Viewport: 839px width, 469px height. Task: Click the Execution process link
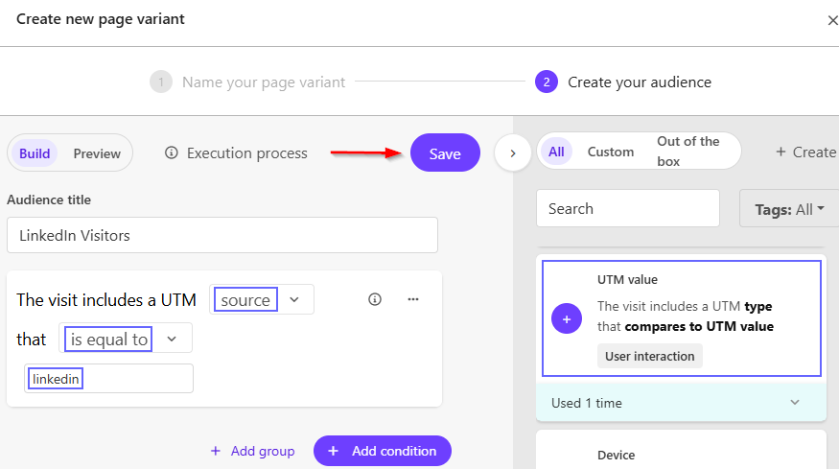(246, 153)
